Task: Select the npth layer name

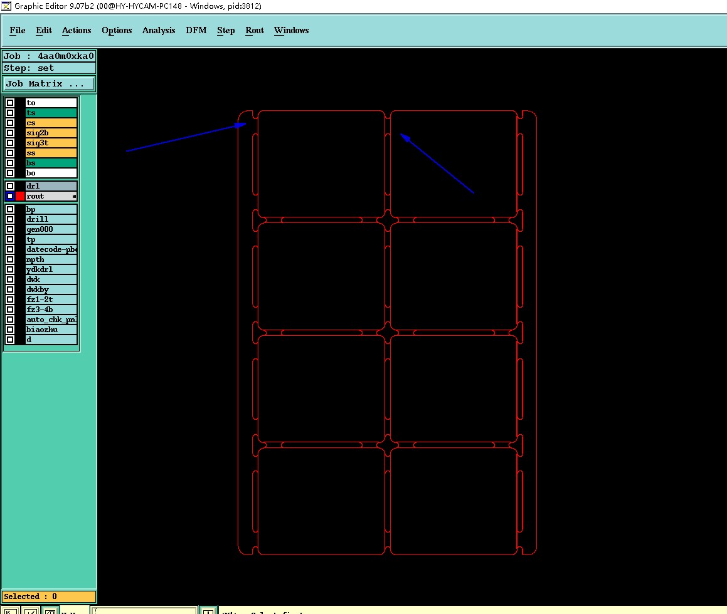Action: click(x=51, y=259)
